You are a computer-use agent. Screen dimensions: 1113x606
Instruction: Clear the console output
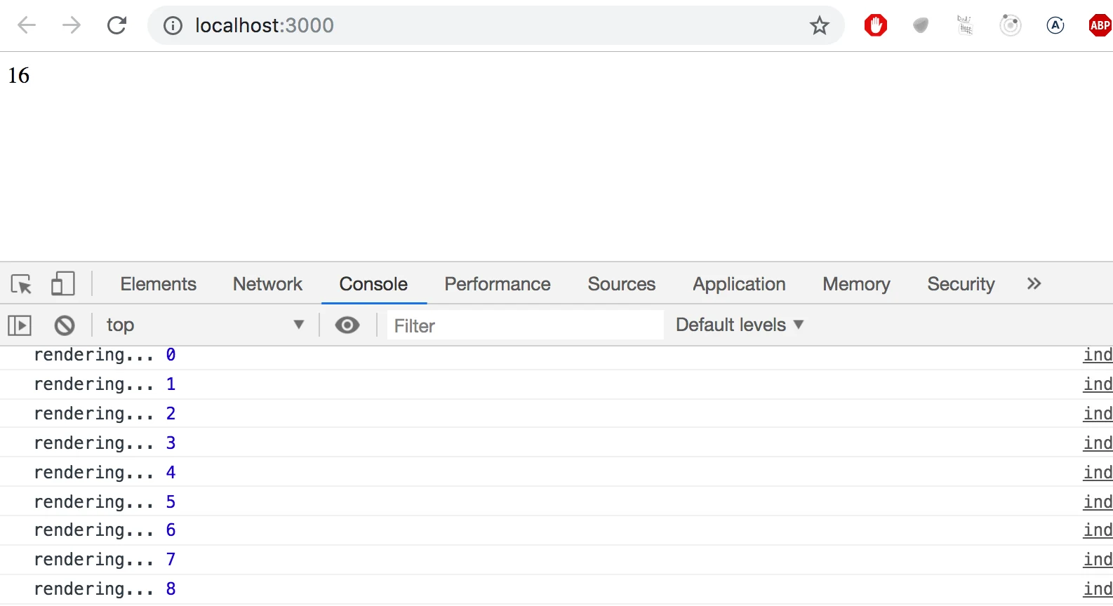65,325
